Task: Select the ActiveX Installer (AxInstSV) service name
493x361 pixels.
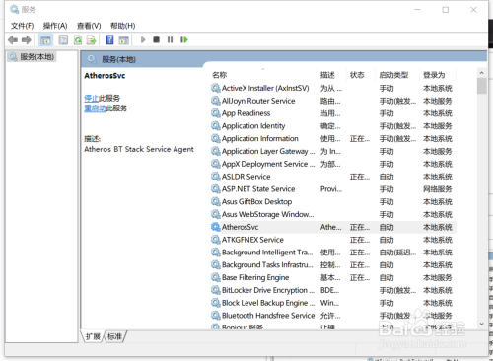Action: (265, 88)
